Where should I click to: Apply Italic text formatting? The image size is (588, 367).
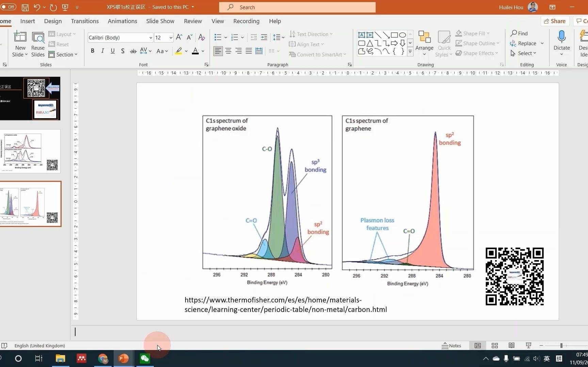(102, 51)
